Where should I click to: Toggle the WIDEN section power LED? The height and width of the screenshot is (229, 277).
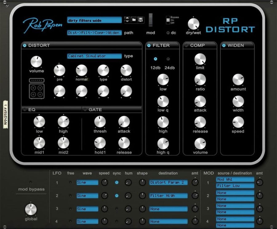[x=224, y=46]
